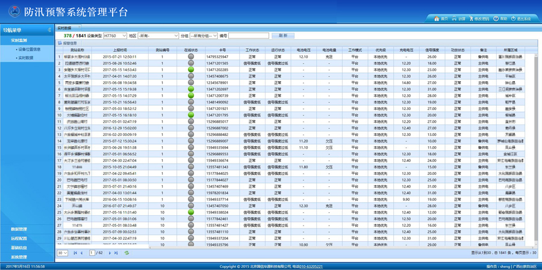Click the 编号 number input field
This screenshot has height=270, width=542.
coord(249,35)
